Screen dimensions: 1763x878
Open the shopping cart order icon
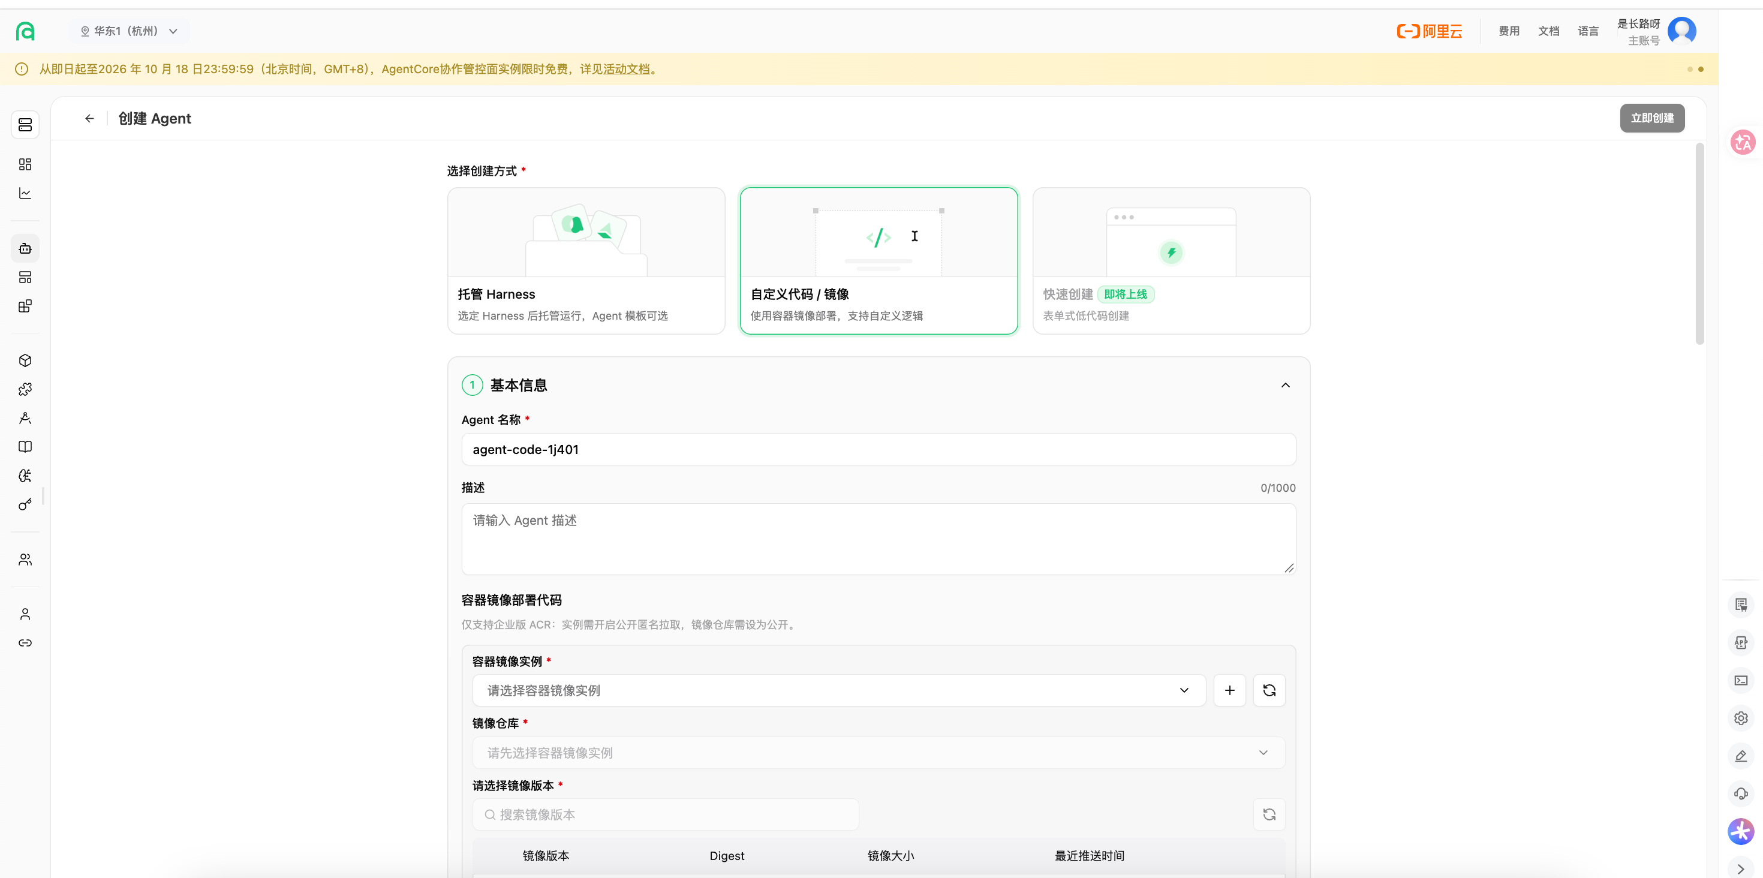pos(1741,605)
